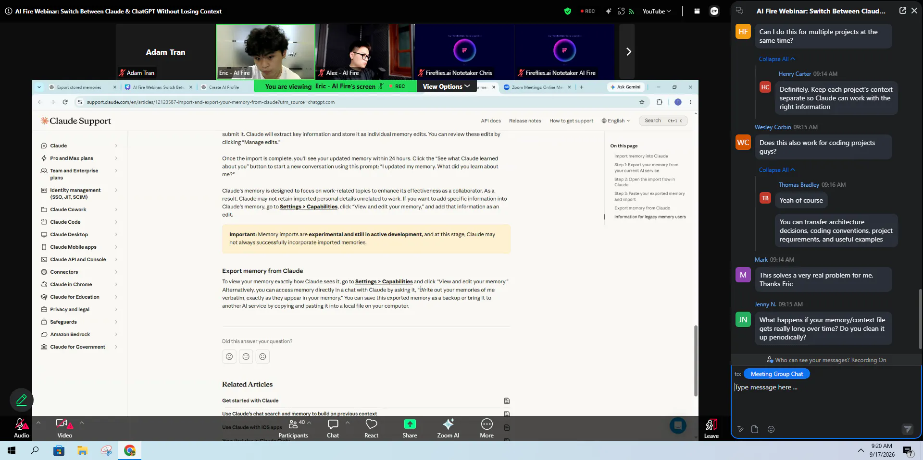Click the AI companion sparkle icon in the title bar
Screen dimensions: 923x460
(x=608, y=11)
